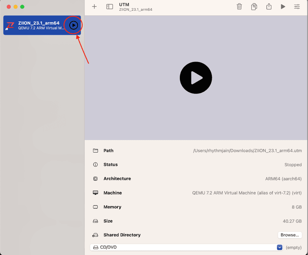Image resolution: width=308 pixels, height=255 pixels.
Task: Toggle the sidebar visibility icon
Action: (x=109, y=7)
